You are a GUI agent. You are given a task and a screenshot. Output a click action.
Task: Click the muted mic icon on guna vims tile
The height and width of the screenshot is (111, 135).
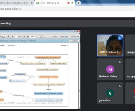coord(120,86)
